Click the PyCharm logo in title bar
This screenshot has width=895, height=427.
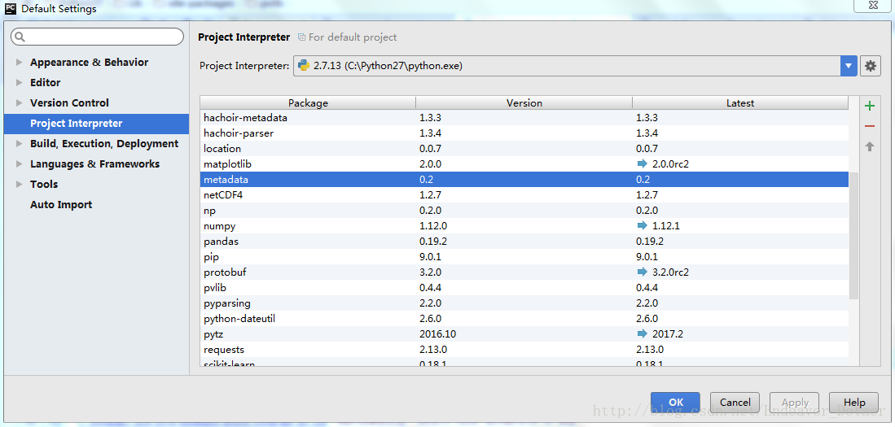[x=11, y=9]
